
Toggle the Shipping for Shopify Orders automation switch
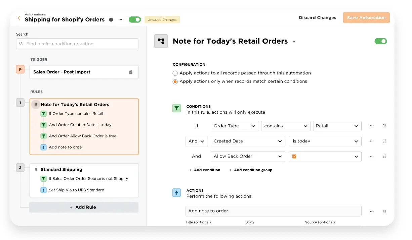tap(135, 20)
